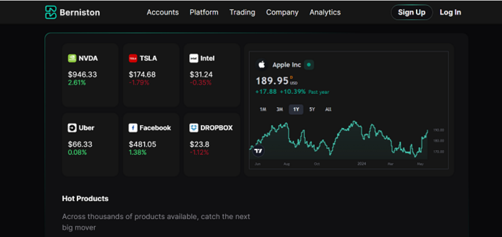Screen dimensions: 502x237
Task: Click the Past year label
Action: [x=319, y=92]
